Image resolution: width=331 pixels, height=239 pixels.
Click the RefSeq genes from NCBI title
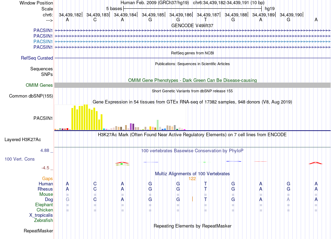pyautogui.click(x=193, y=53)
